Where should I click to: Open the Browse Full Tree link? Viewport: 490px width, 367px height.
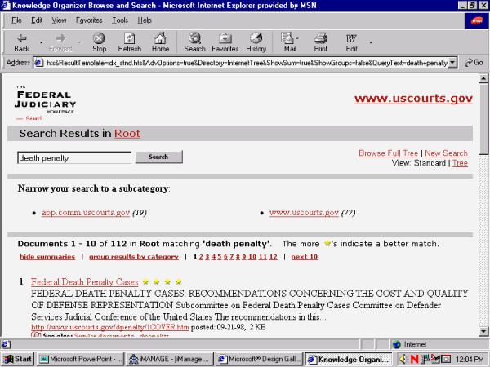pos(389,153)
